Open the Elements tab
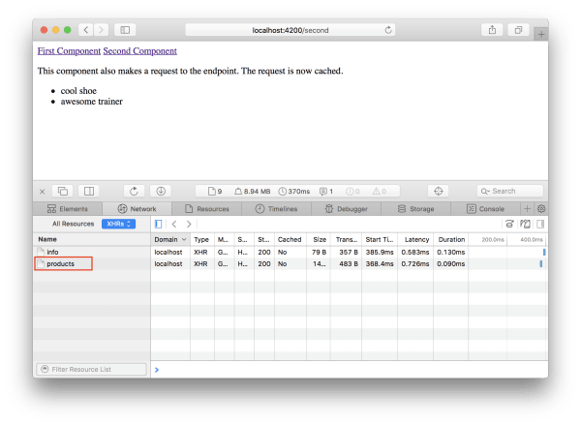The width and height of the screenshot is (581, 425). (68, 209)
